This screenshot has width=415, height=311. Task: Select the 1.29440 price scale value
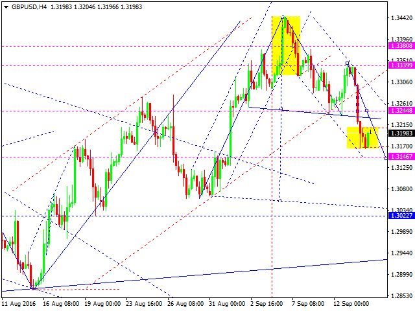click(401, 253)
